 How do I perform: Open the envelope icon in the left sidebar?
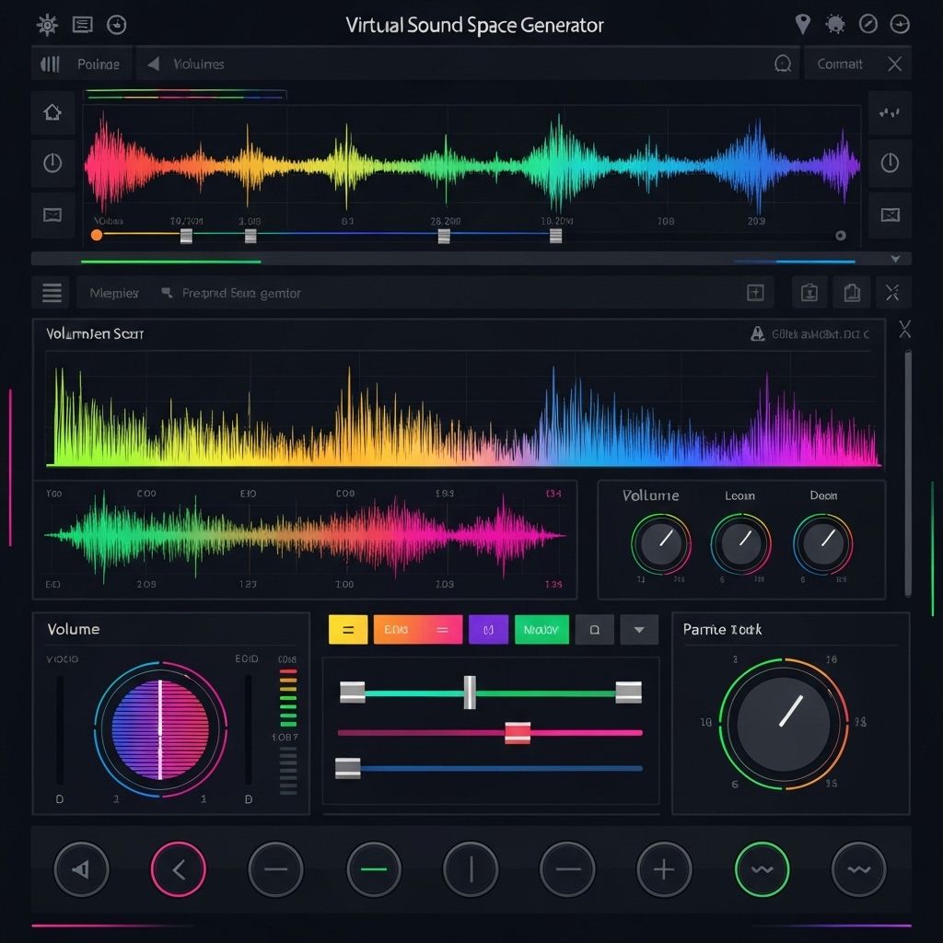point(52,215)
